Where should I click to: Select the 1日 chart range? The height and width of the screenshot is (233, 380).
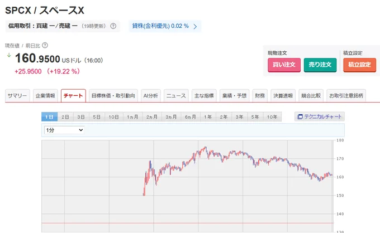pyautogui.click(x=49, y=116)
